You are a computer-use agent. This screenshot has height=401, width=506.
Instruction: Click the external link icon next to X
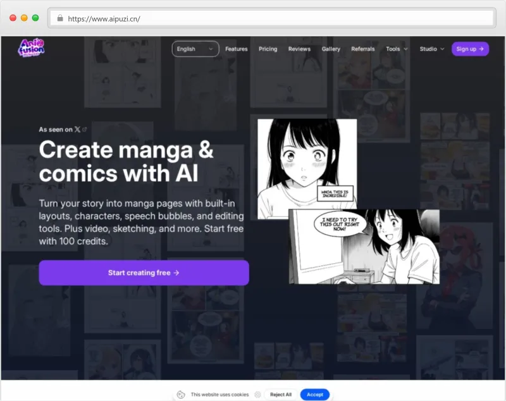pyautogui.click(x=85, y=130)
